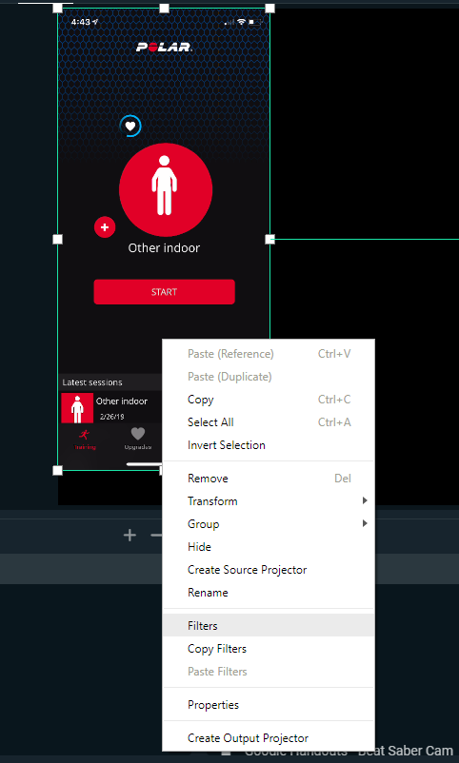This screenshot has width=459, height=763.
Task: Remove the selected source
Action: 269,479
